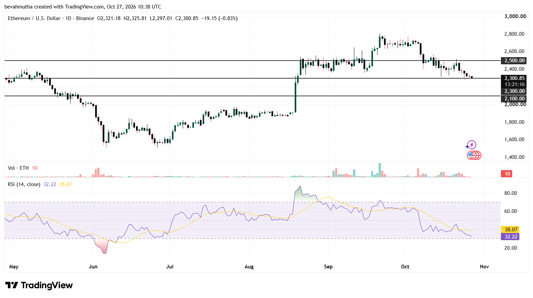Click the purple 32.22 RSI axis label
The image size is (533, 298).
(510, 237)
